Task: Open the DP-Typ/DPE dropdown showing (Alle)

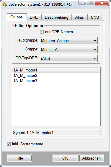Action: pyautogui.click(x=69, y=58)
